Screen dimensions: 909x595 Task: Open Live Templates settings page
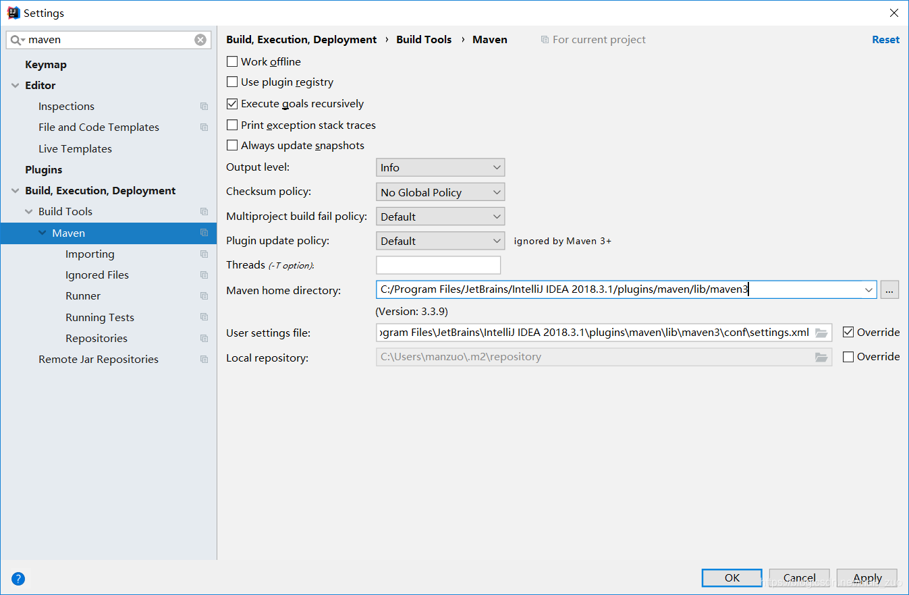click(x=75, y=148)
